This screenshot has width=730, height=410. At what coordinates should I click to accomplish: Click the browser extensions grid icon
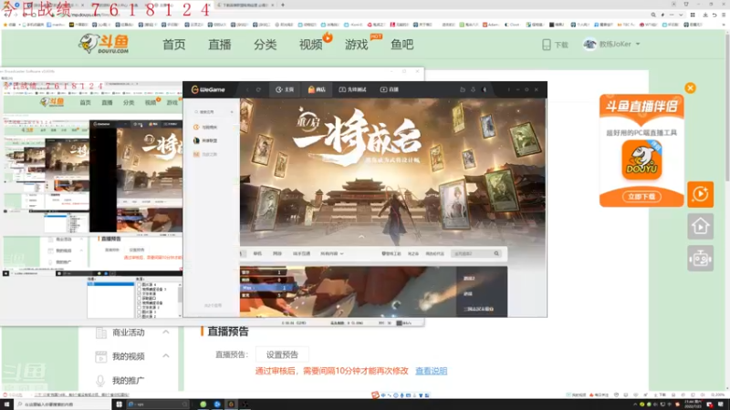point(693,15)
